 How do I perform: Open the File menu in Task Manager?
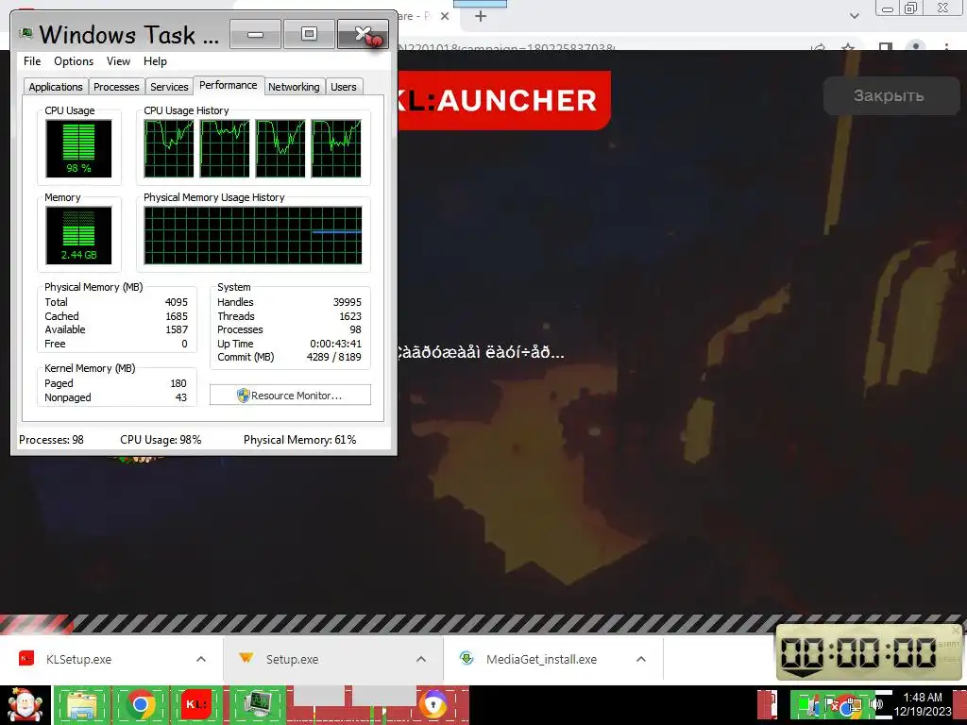click(32, 61)
